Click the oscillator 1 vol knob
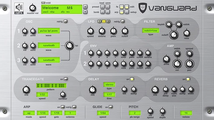 pos(25,31)
